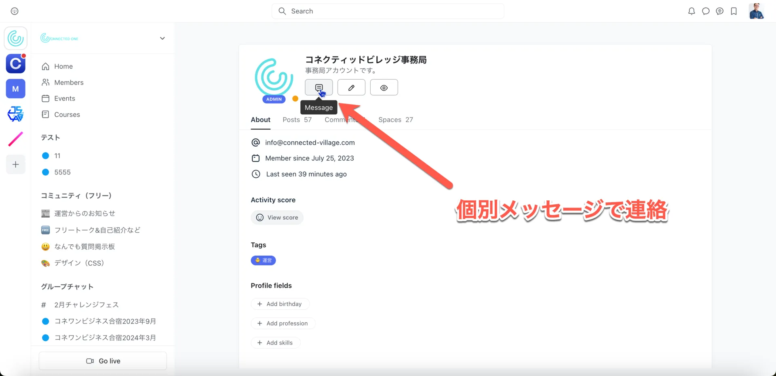
Task: Click the View score button
Action: click(277, 218)
